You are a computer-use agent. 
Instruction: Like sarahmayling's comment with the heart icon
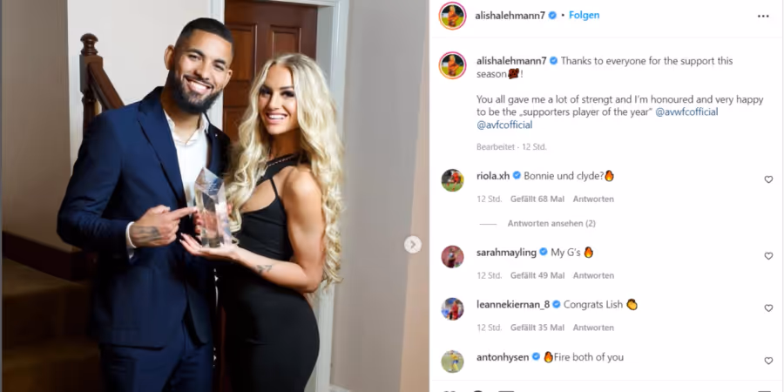(768, 256)
